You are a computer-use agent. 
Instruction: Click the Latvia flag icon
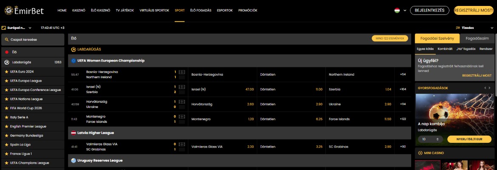point(73,133)
